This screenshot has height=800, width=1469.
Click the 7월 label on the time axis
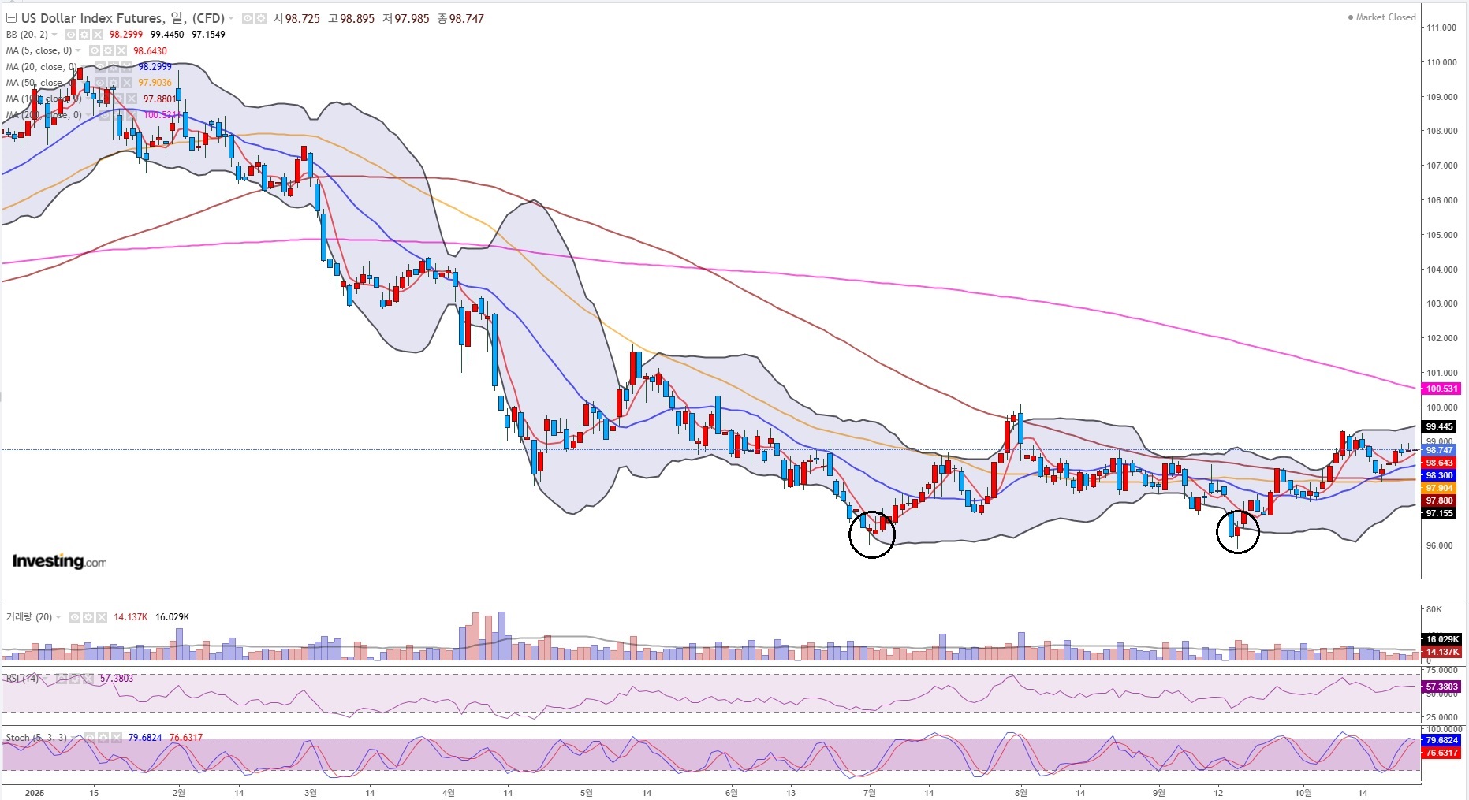click(x=870, y=792)
